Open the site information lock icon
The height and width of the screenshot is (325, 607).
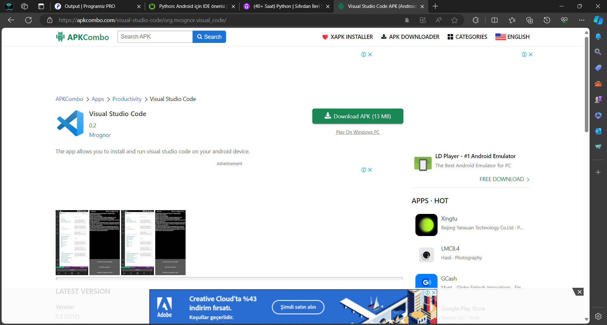coord(50,20)
